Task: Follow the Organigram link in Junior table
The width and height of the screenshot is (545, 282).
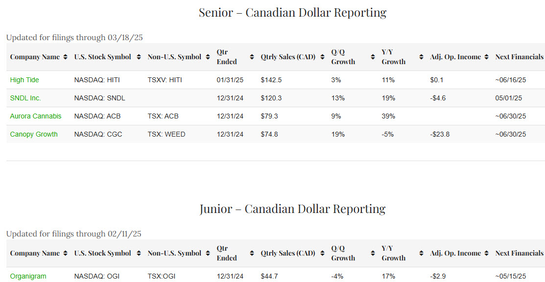Action: tap(28, 276)
